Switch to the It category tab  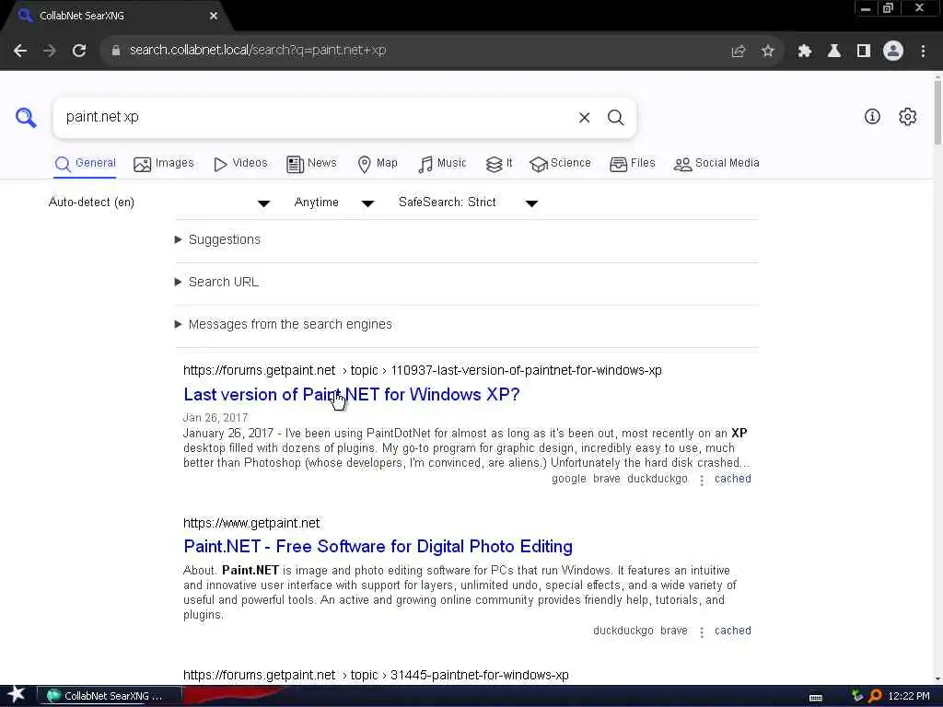tap(499, 164)
